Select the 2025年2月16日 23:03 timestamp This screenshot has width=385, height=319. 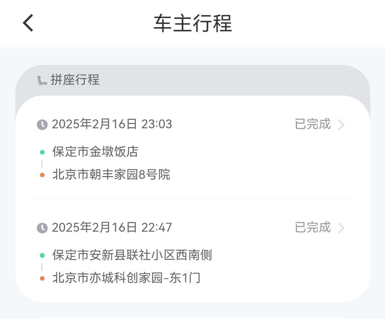point(112,124)
